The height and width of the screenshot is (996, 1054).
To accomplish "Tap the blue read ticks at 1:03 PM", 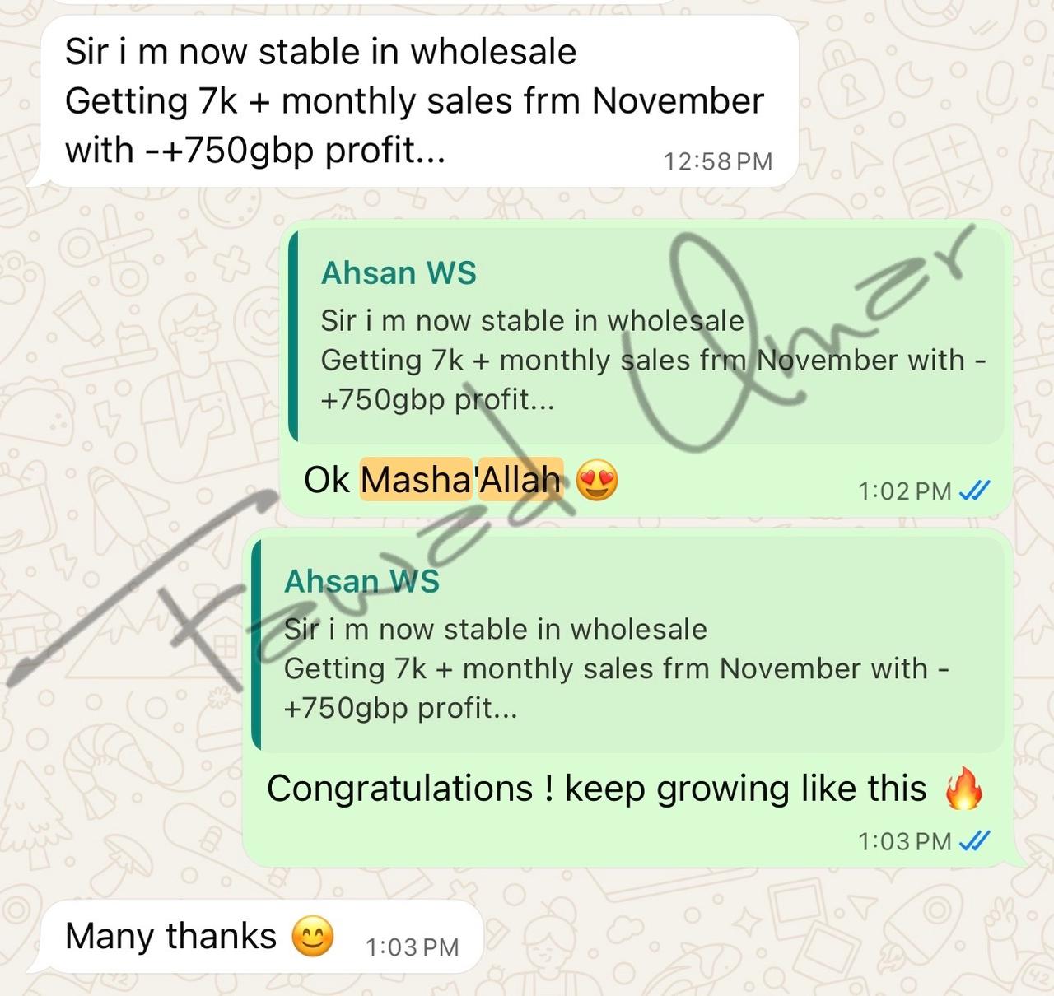I will tap(976, 841).
